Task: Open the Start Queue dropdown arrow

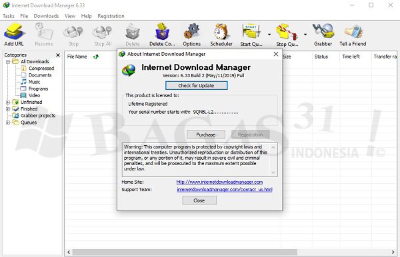Action: [x=269, y=35]
